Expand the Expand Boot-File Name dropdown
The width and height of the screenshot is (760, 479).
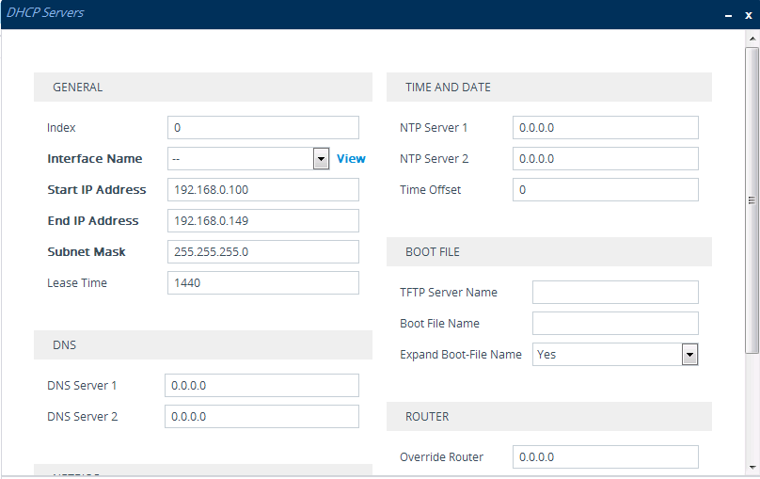coord(689,355)
